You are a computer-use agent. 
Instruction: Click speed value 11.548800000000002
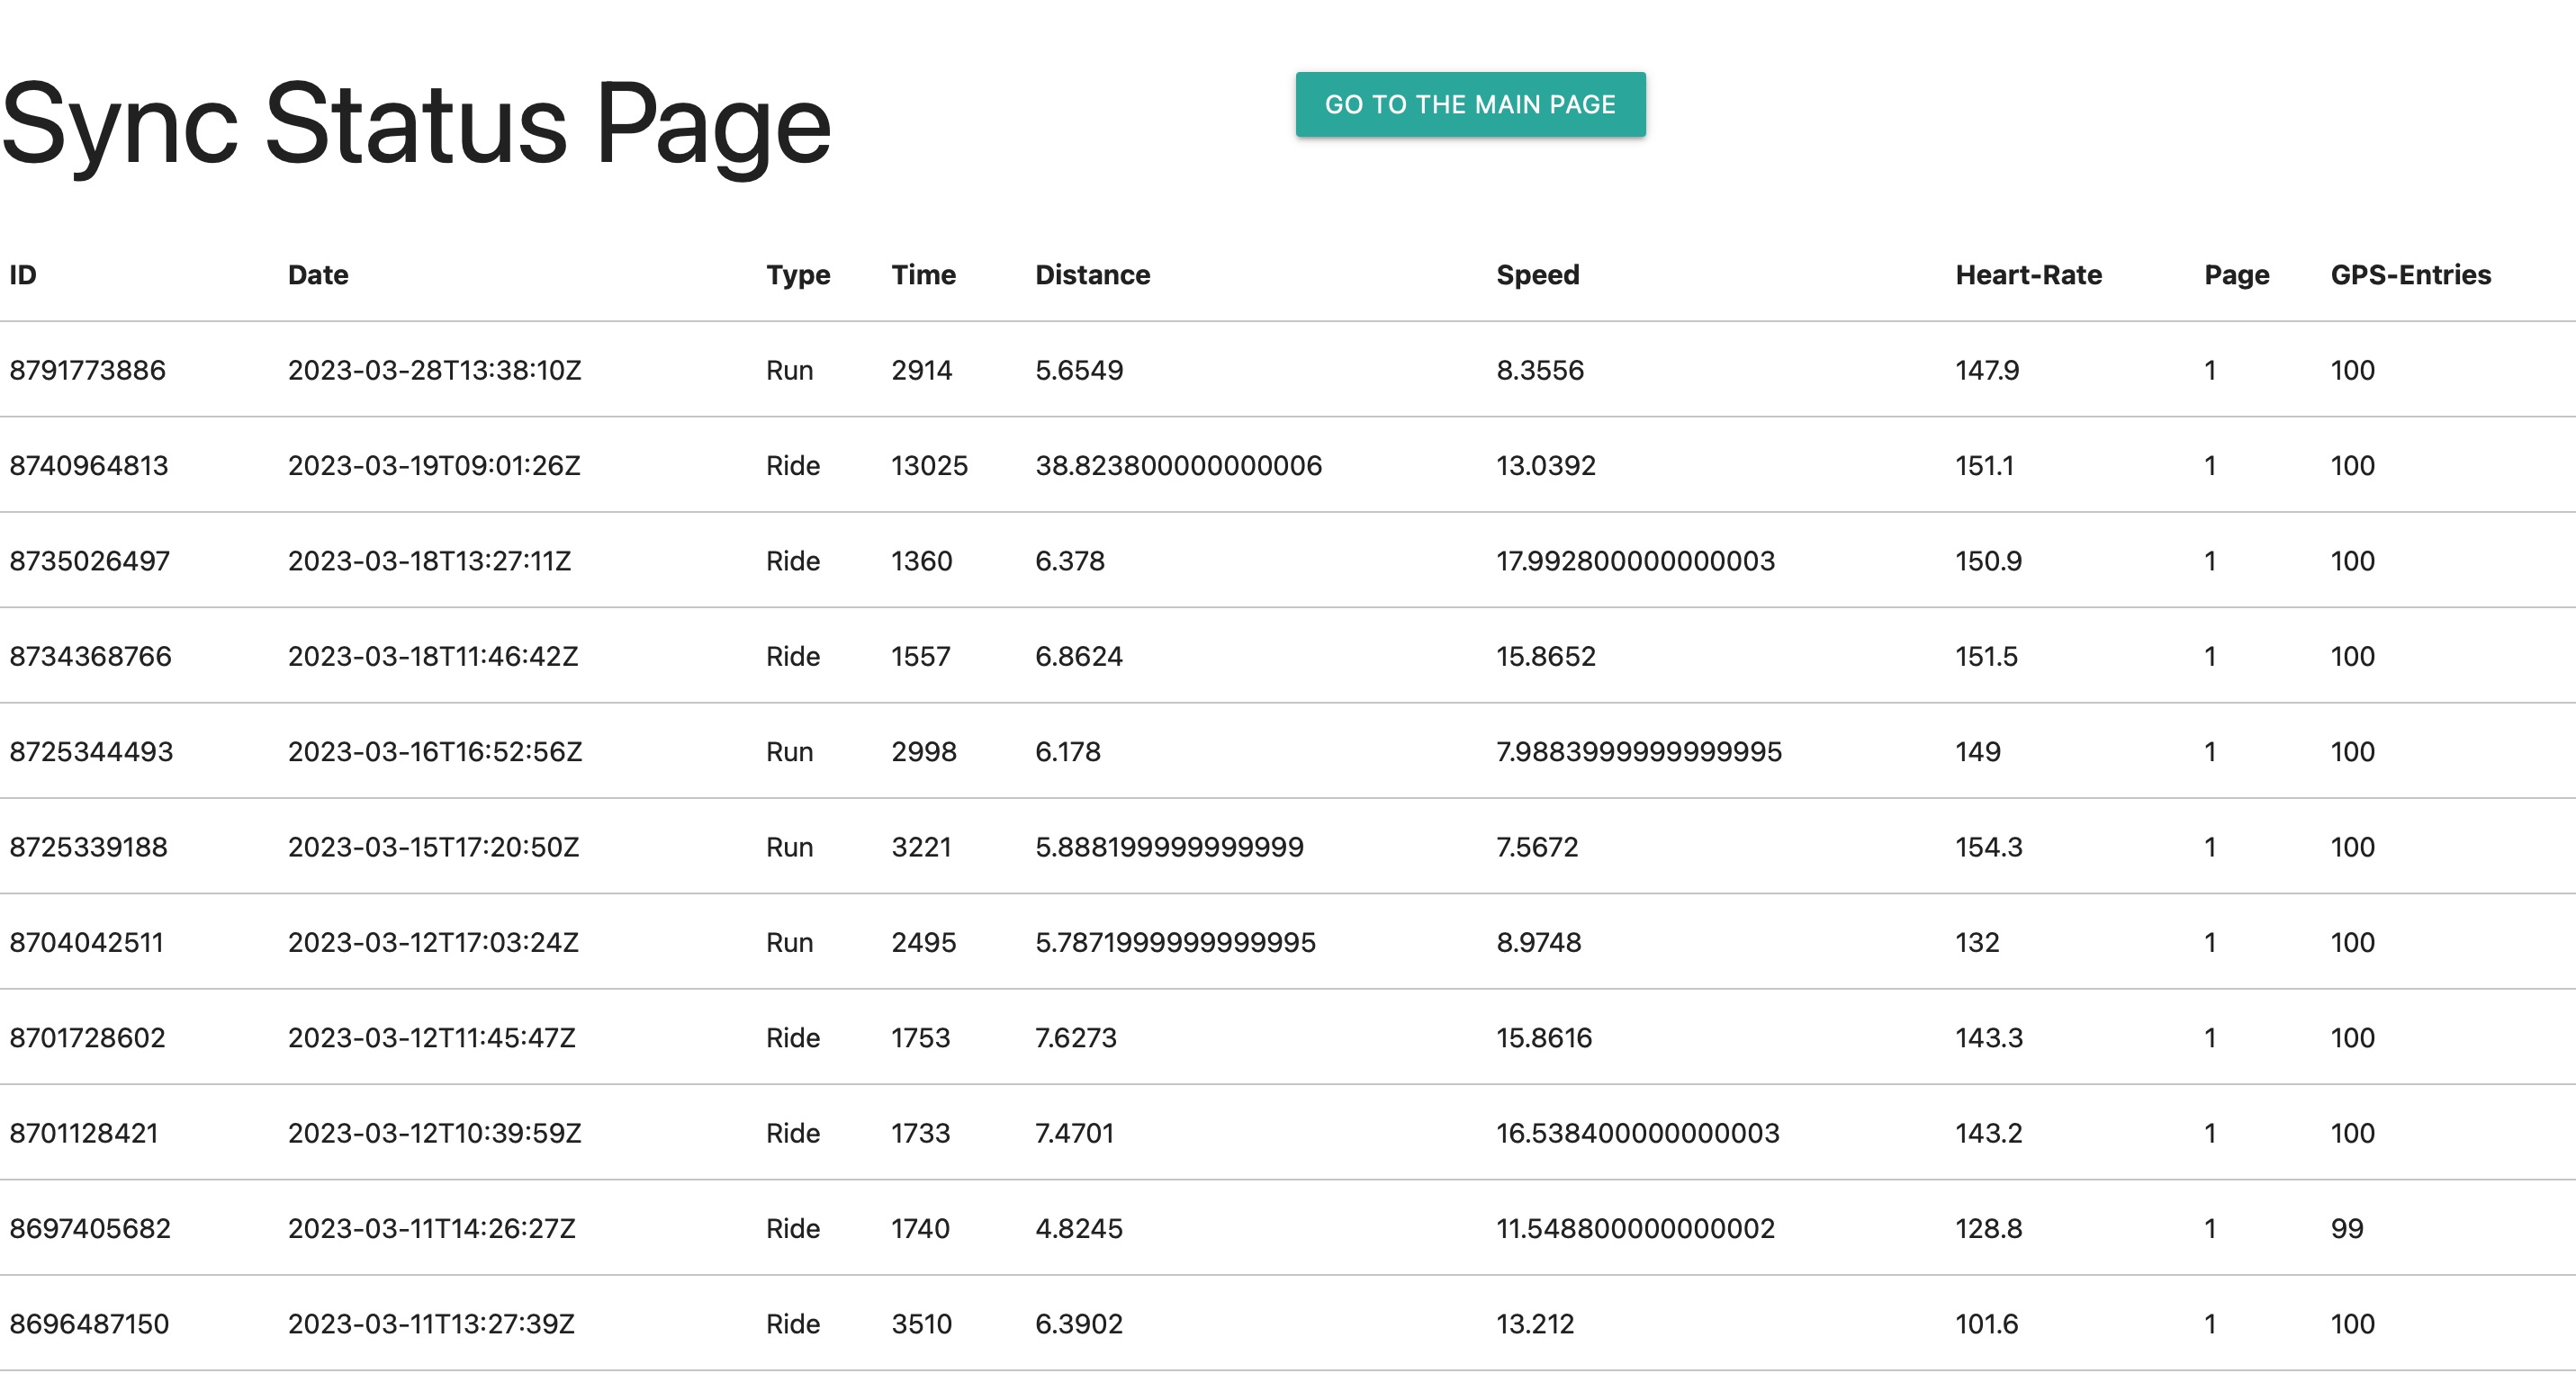(1635, 1228)
